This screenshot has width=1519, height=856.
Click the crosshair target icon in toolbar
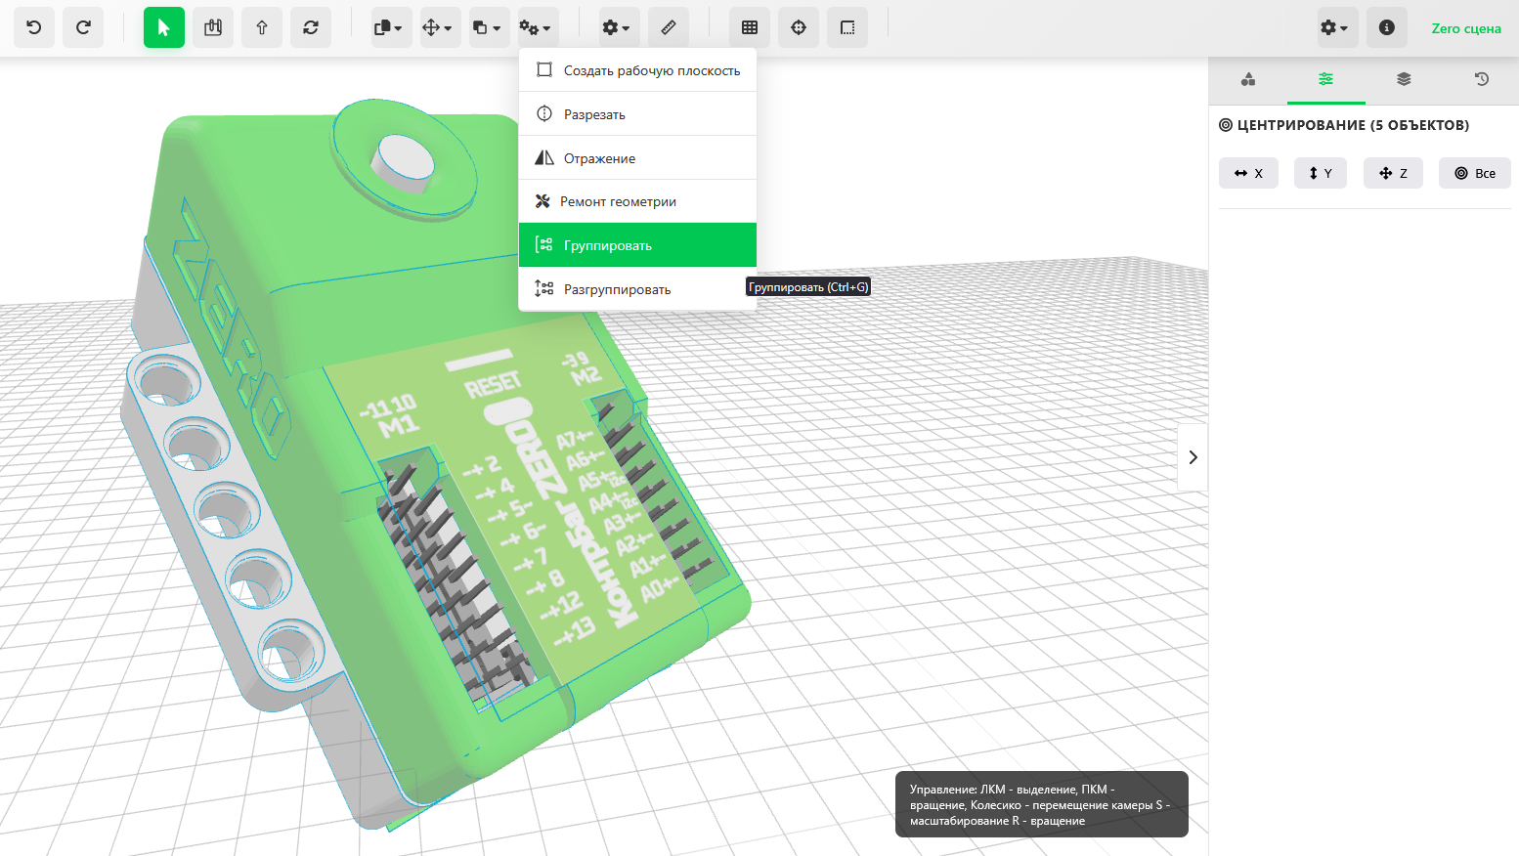click(x=799, y=27)
